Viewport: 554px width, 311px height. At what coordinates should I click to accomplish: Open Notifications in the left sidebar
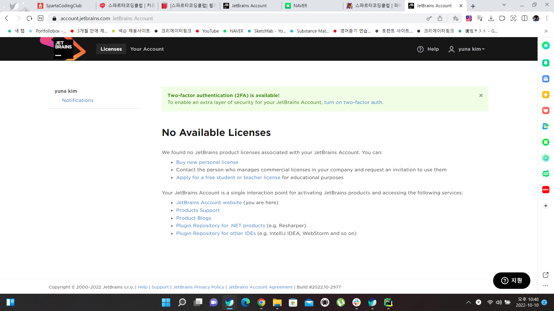[x=78, y=100]
